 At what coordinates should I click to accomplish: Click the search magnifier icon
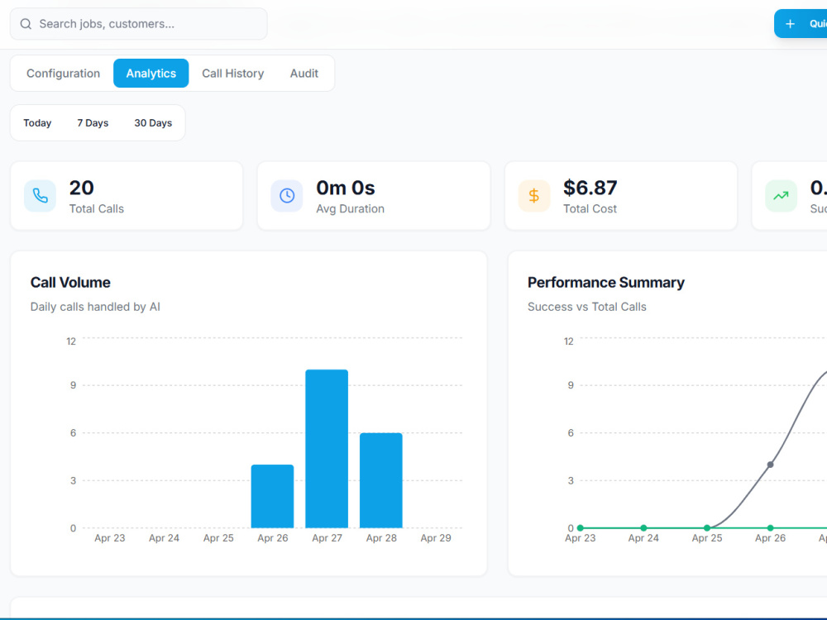pyautogui.click(x=26, y=24)
